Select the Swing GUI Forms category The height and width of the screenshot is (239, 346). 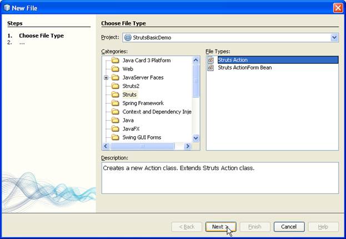142,137
